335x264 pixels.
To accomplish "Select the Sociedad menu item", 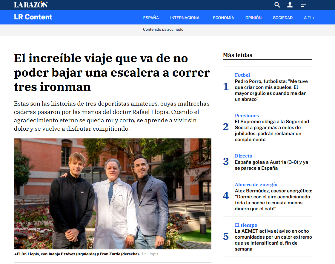I will 283,18.
